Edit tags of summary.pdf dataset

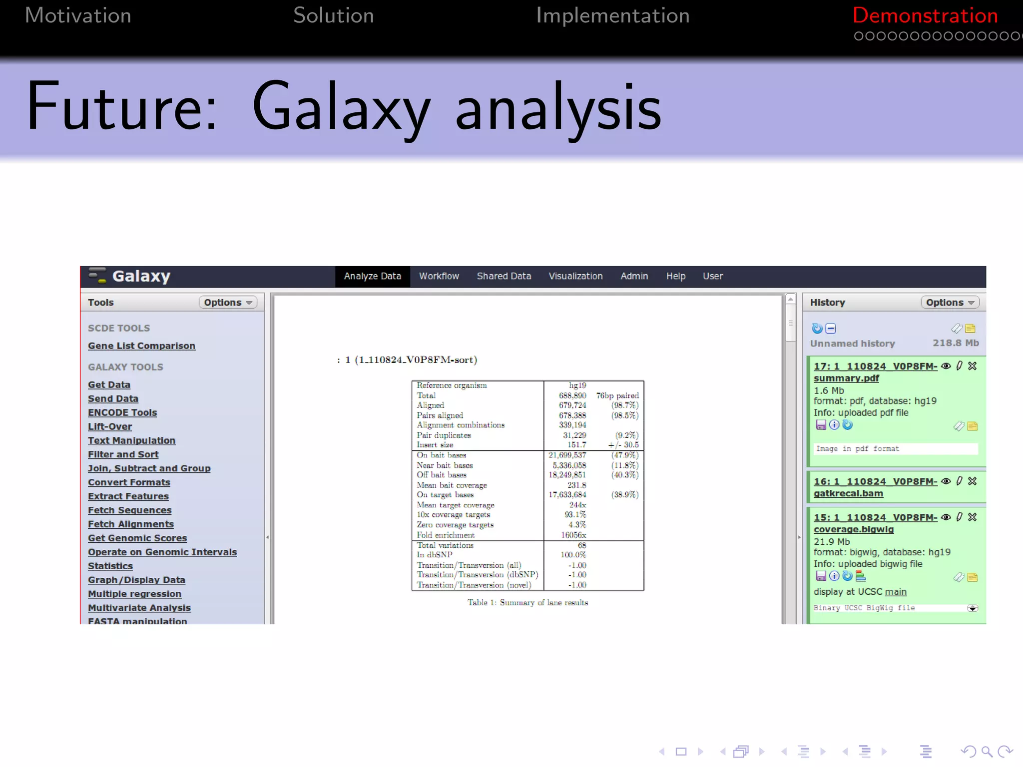coord(959,426)
